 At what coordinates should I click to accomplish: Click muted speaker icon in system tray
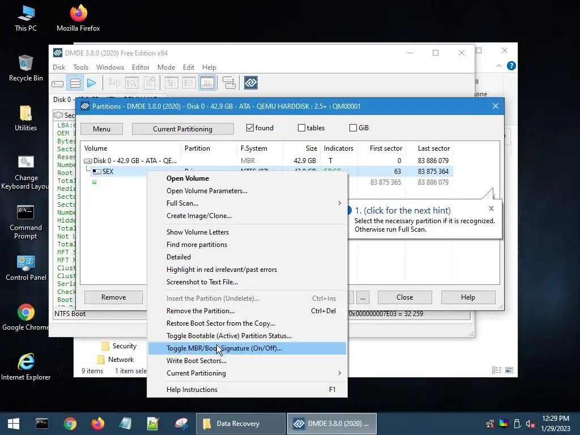pos(530,424)
